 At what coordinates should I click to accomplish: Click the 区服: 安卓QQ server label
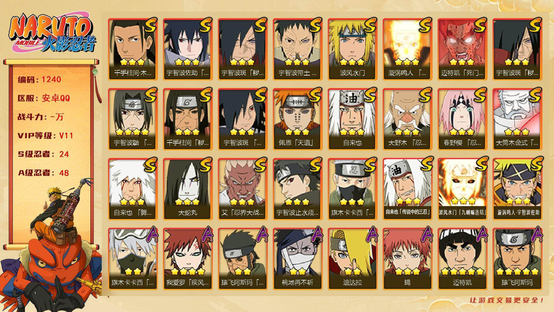tap(44, 98)
